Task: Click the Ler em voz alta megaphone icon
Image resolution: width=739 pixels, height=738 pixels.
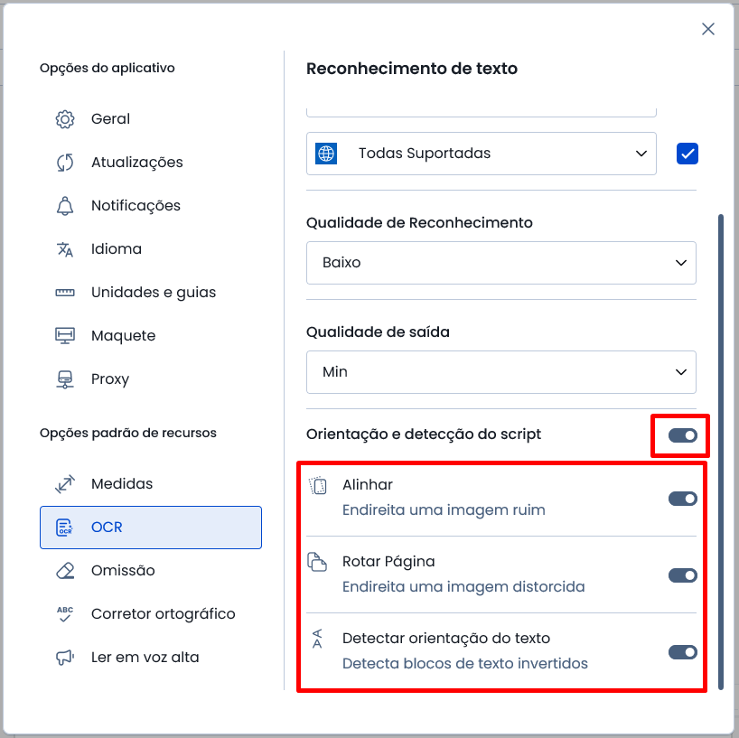Action: click(x=65, y=658)
